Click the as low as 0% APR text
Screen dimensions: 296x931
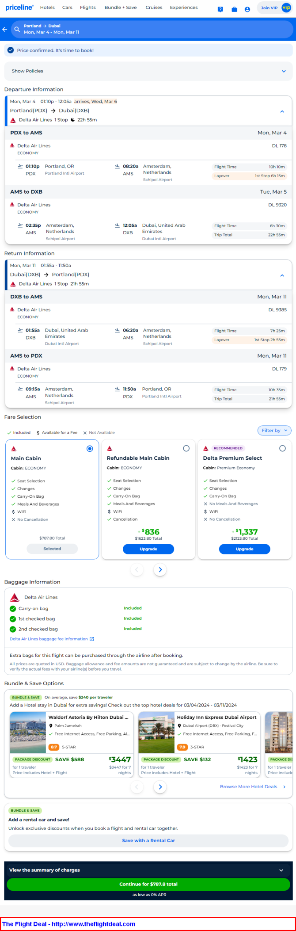(x=149, y=895)
